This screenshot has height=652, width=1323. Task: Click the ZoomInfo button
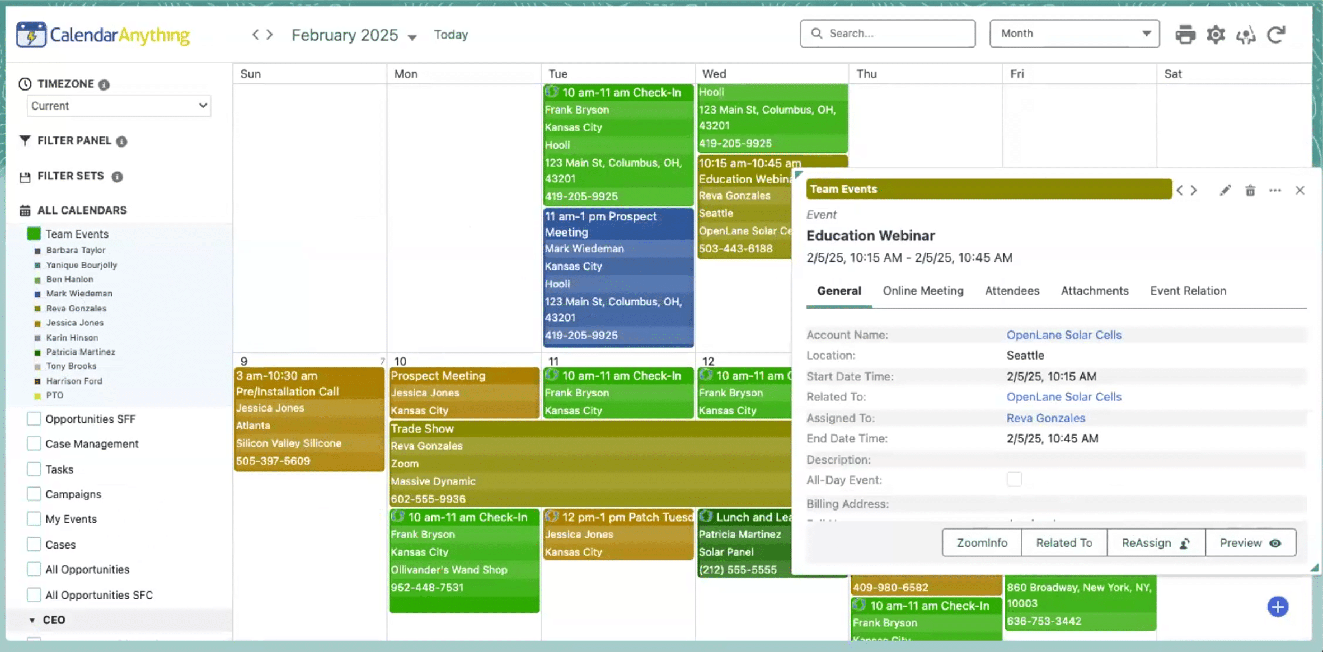pos(982,543)
